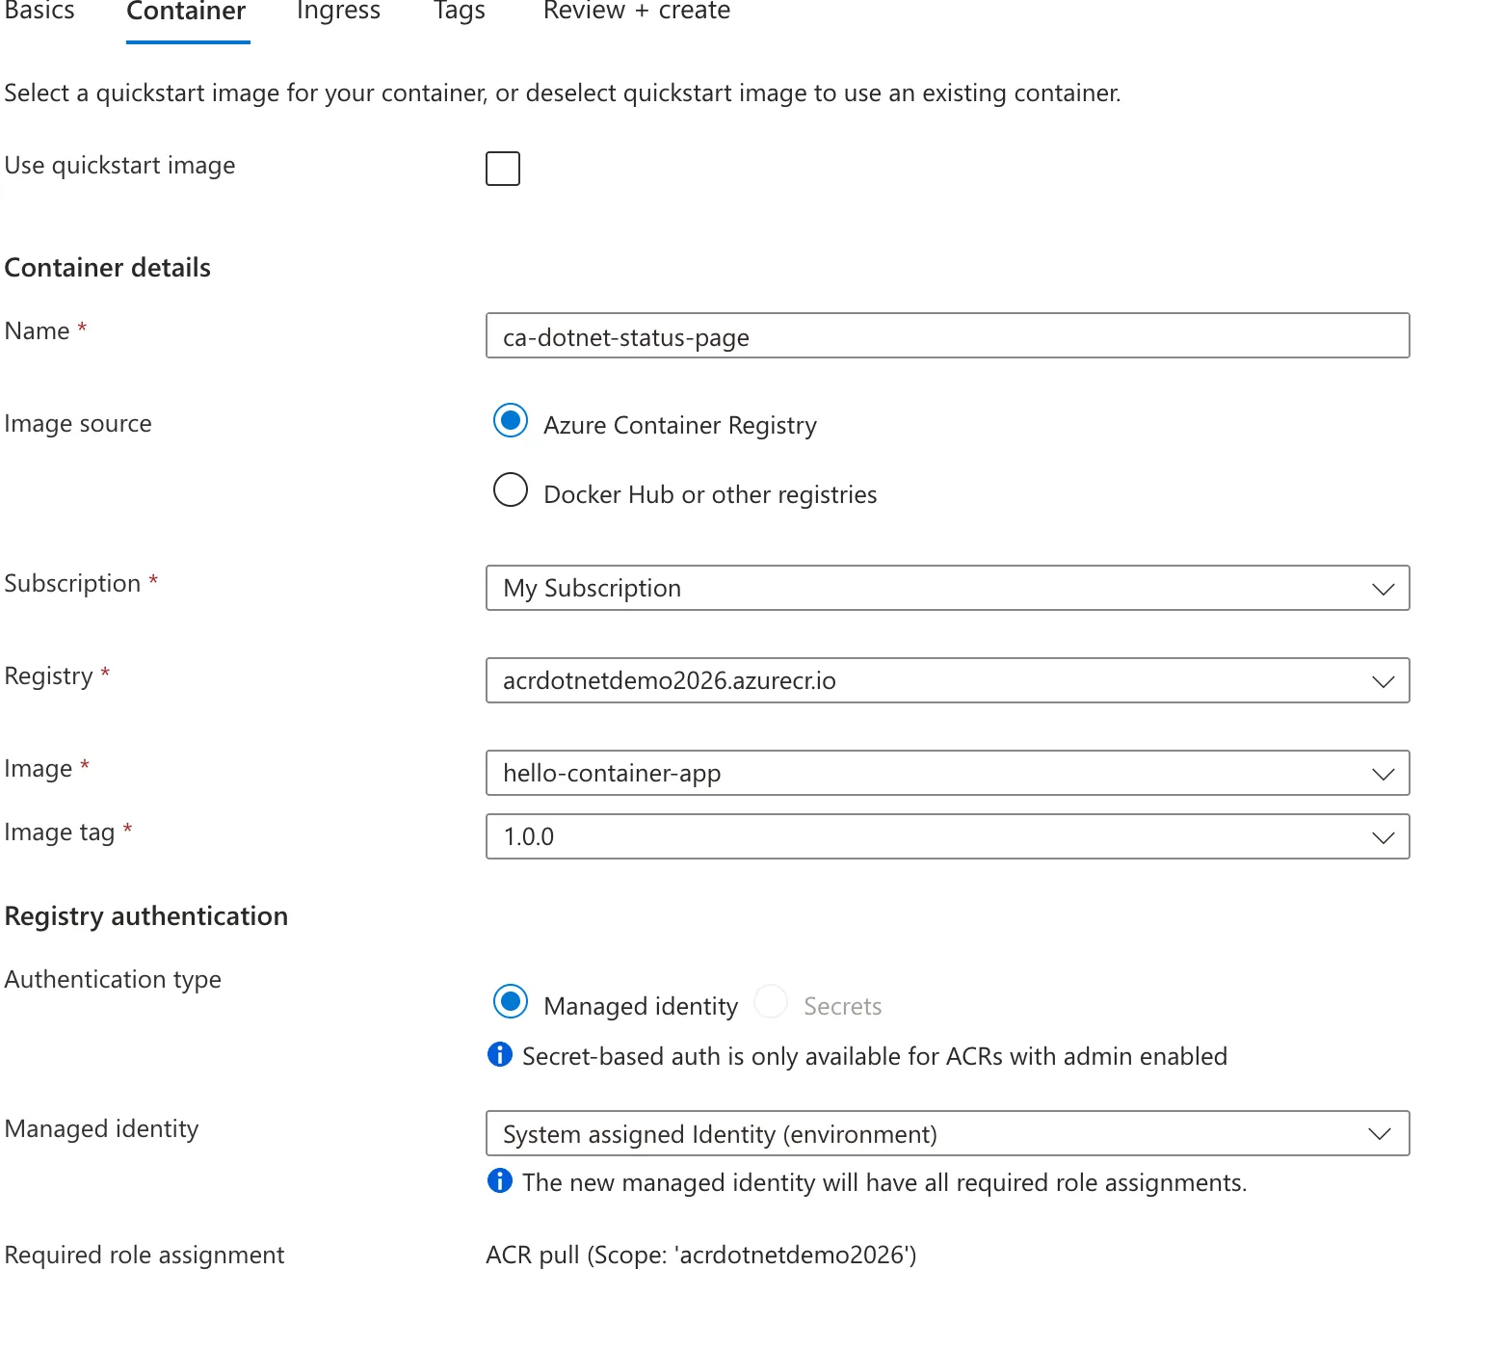Viewport: 1503px width, 1349px height.
Task: Click the ACR pull scope text
Action: pyautogui.click(x=701, y=1256)
